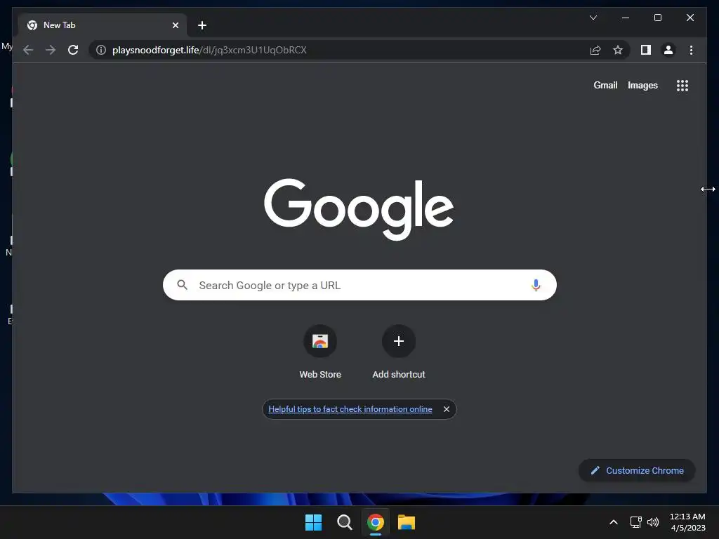The height and width of the screenshot is (539, 719).
Task: Open Google apps grid
Action: click(682, 85)
